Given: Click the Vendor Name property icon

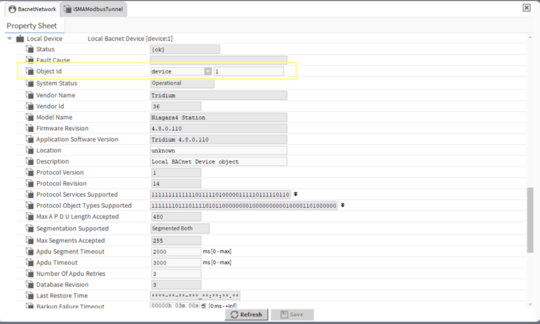Looking at the screenshot, I should tap(29, 95).
